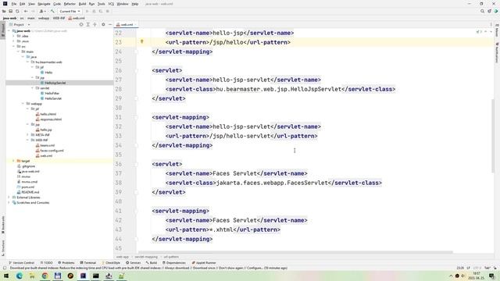The image size is (500, 281).
Task: Click the Edge browser taskbar icon
Action: 19,276
